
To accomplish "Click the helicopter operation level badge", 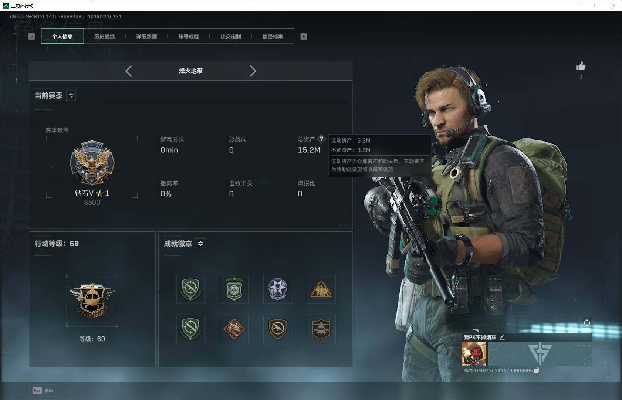I will point(92,301).
